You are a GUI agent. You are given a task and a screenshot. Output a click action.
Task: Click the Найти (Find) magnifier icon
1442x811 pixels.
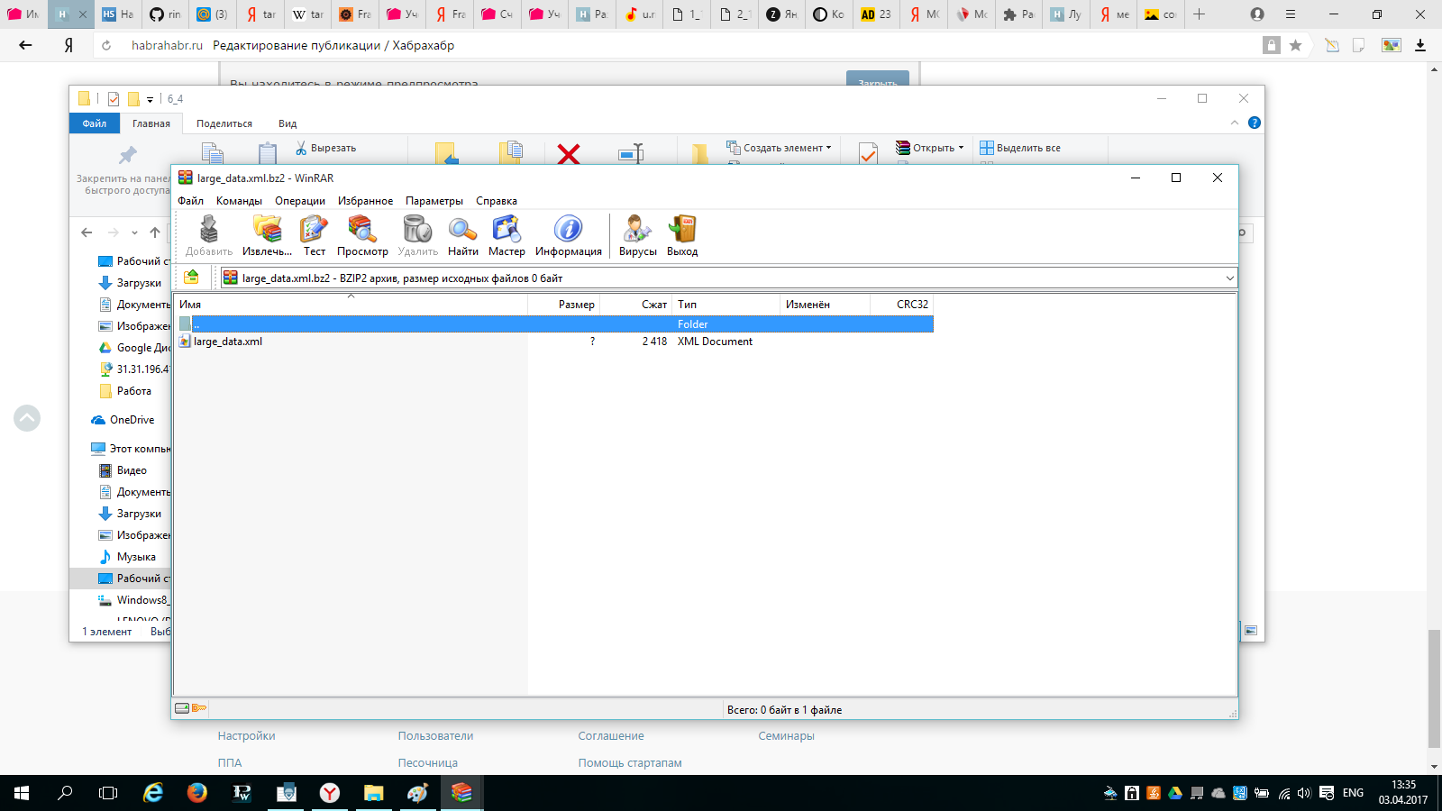point(463,236)
